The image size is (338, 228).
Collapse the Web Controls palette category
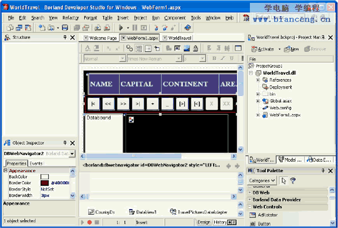pos(250,207)
